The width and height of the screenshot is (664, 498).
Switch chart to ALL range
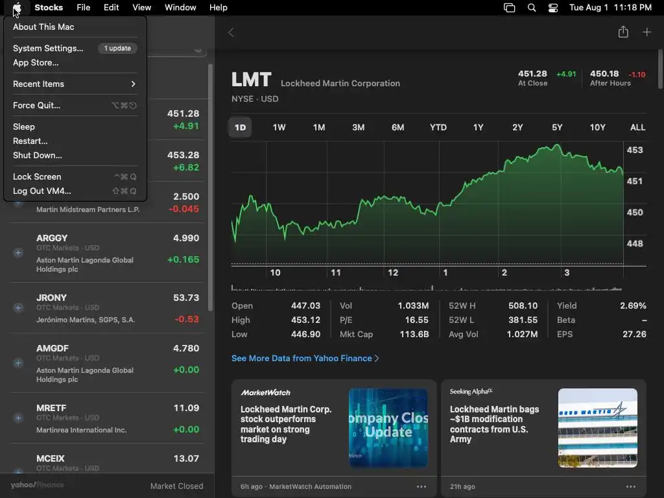pos(638,128)
